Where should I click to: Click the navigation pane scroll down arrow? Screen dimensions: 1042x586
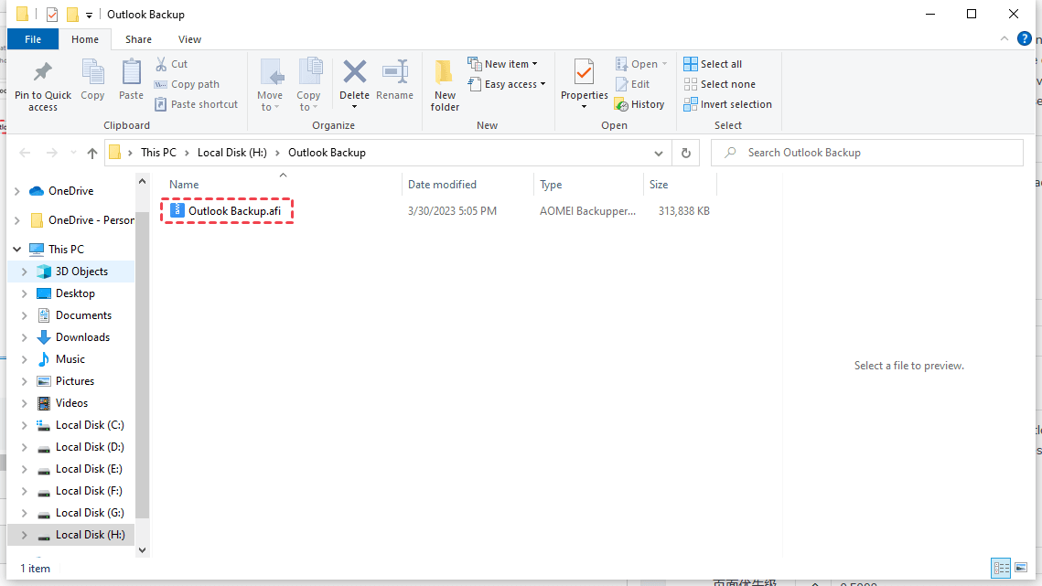(142, 550)
